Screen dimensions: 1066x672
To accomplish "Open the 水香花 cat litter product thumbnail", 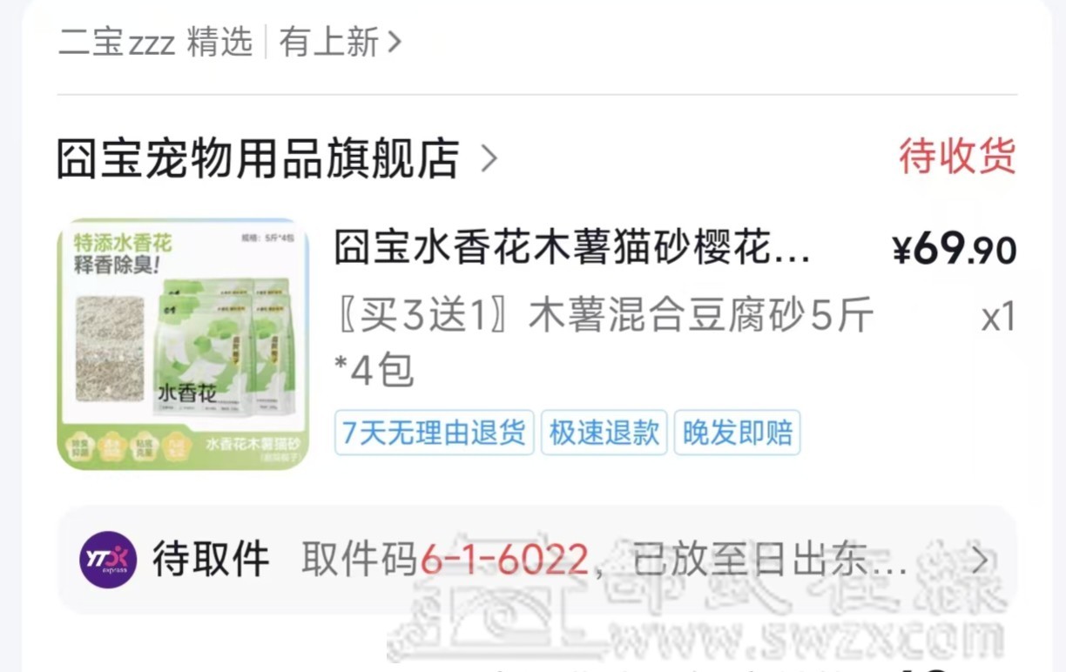I will pyautogui.click(x=184, y=344).
